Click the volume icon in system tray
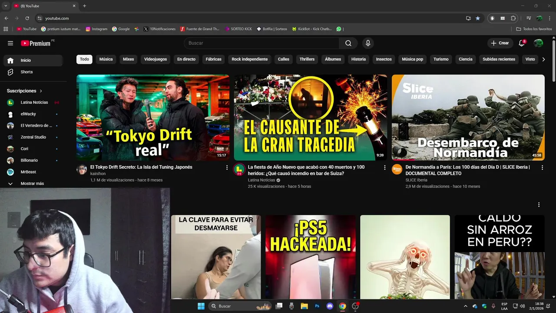Viewport: 556px width, 313px height. [x=522, y=306]
